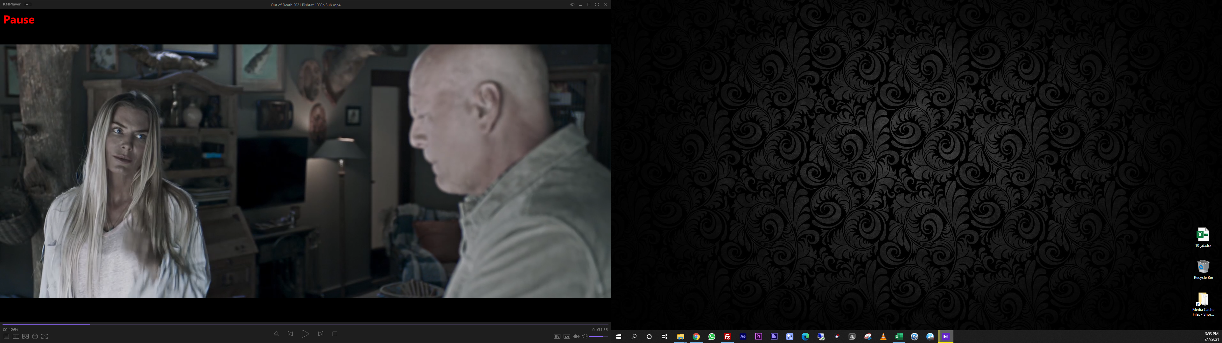Enable VR mode goggles icon
1222x343 pixels.
tap(25, 336)
